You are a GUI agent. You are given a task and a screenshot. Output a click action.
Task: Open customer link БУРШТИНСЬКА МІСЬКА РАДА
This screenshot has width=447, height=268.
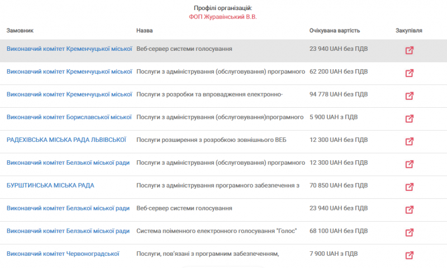tap(50, 185)
